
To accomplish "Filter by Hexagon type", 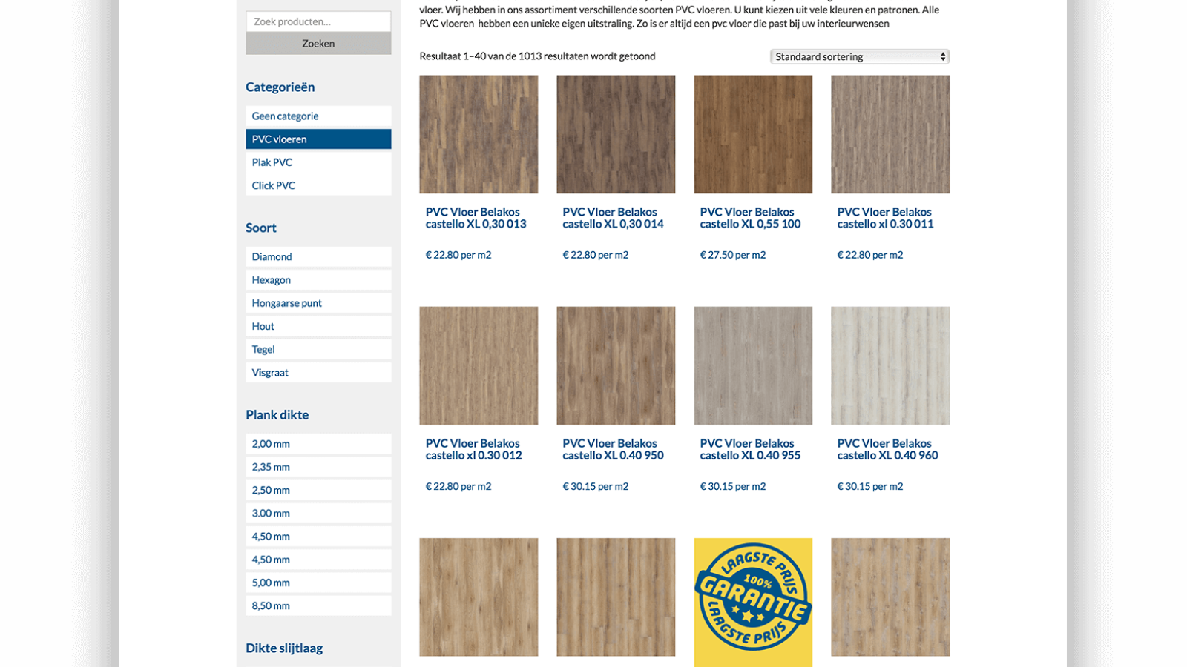I will 318,280.
